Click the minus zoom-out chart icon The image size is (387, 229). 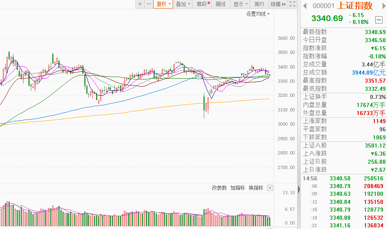(149, 4)
